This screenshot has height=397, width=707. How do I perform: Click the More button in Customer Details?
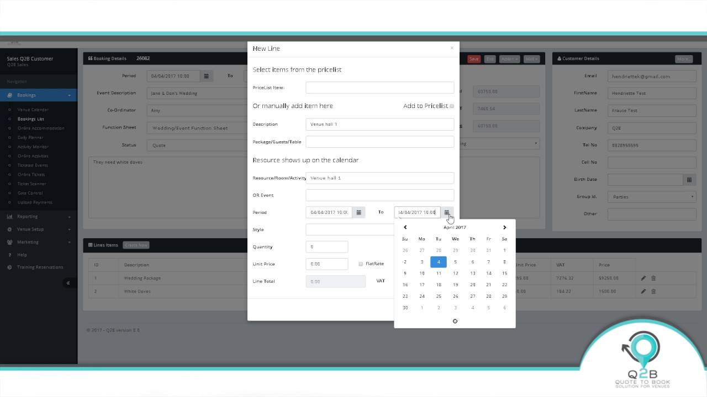click(683, 59)
